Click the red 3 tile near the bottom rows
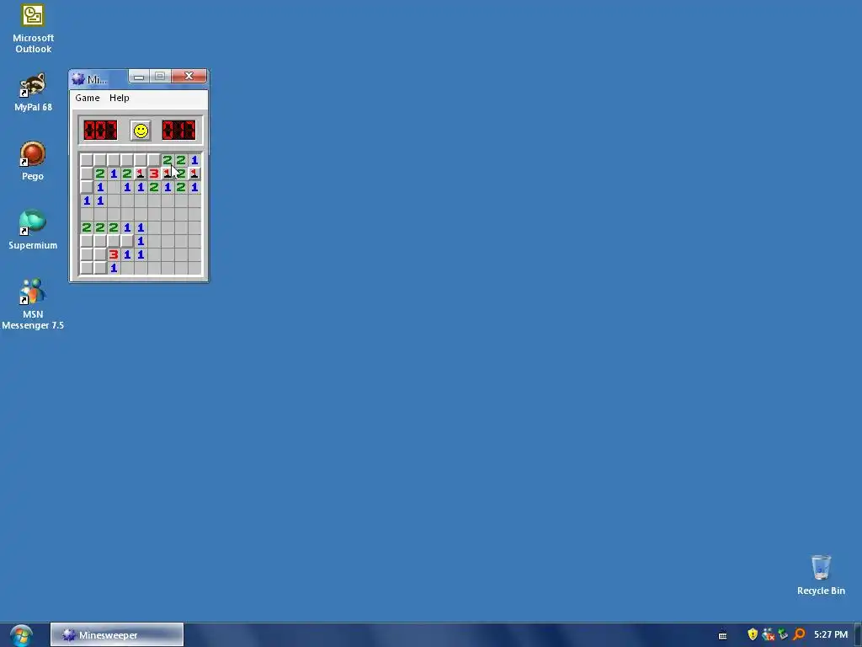The width and height of the screenshot is (862, 647). pos(114,254)
